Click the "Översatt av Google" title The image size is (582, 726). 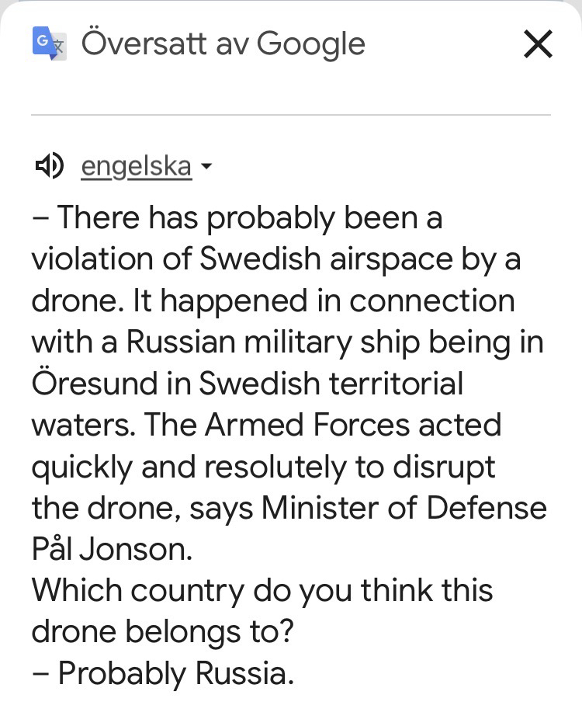pyautogui.click(x=223, y=44)
